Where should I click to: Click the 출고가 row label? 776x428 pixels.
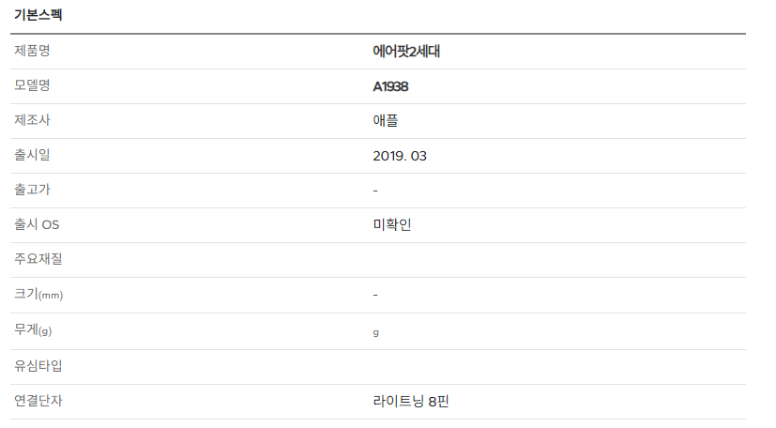32,189
